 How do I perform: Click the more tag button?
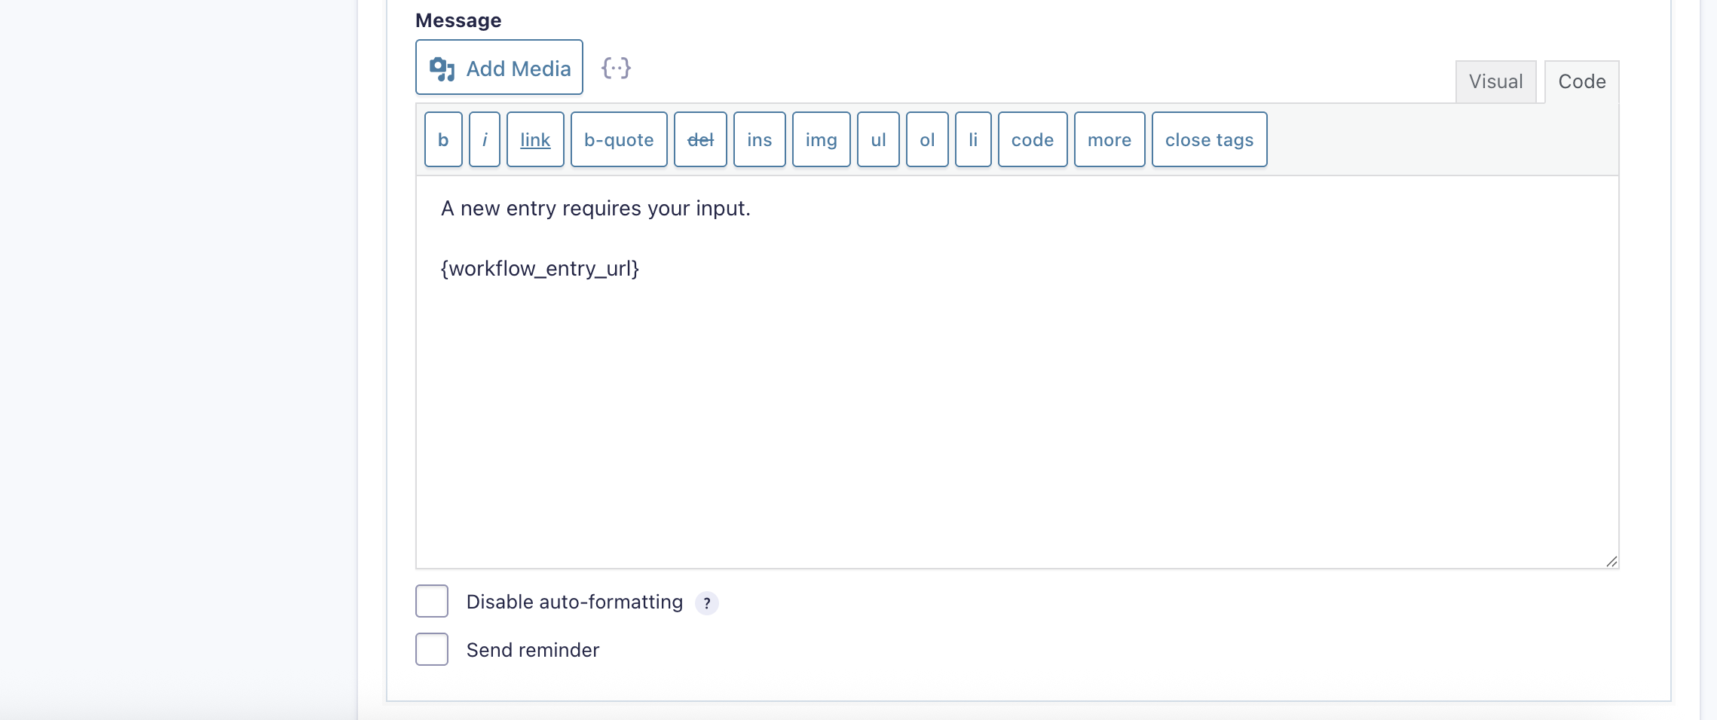tap(1109, 140)
